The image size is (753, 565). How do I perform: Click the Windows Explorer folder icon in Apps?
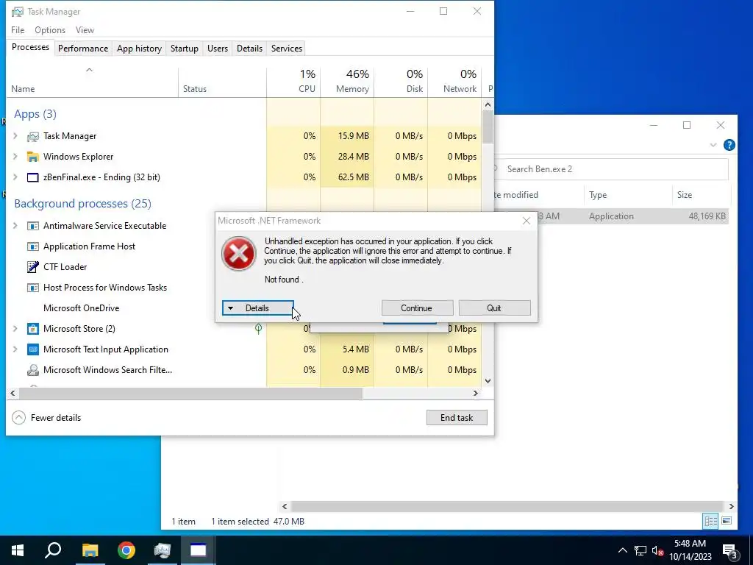pyautogui.click(x=32, y=157)
